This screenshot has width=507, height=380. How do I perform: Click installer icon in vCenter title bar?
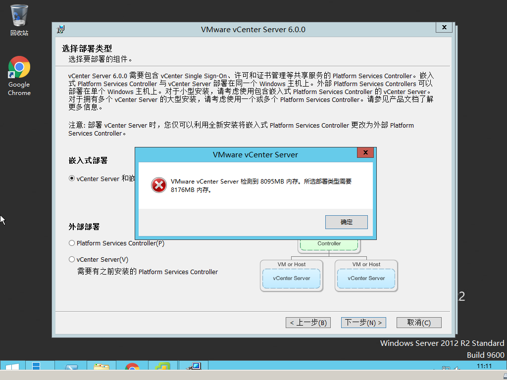pos(61,29)
